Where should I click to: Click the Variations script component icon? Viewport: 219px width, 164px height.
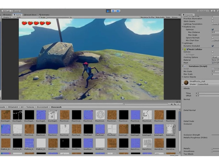click(185, 66)
